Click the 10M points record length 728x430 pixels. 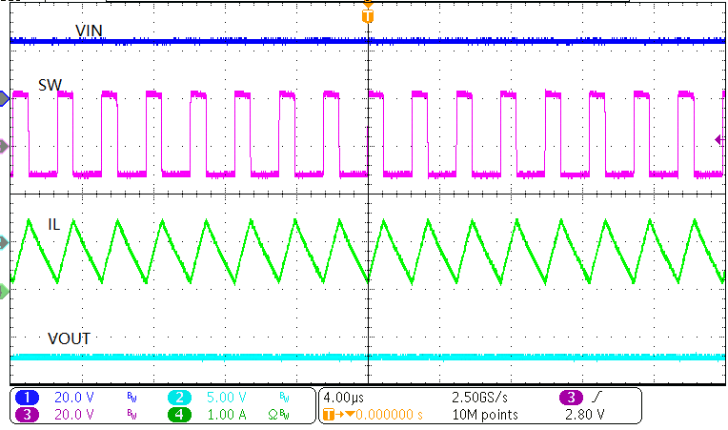pos(485,415)
